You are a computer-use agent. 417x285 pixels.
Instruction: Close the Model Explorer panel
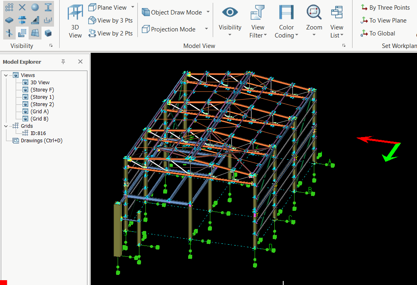pos(80,62)
